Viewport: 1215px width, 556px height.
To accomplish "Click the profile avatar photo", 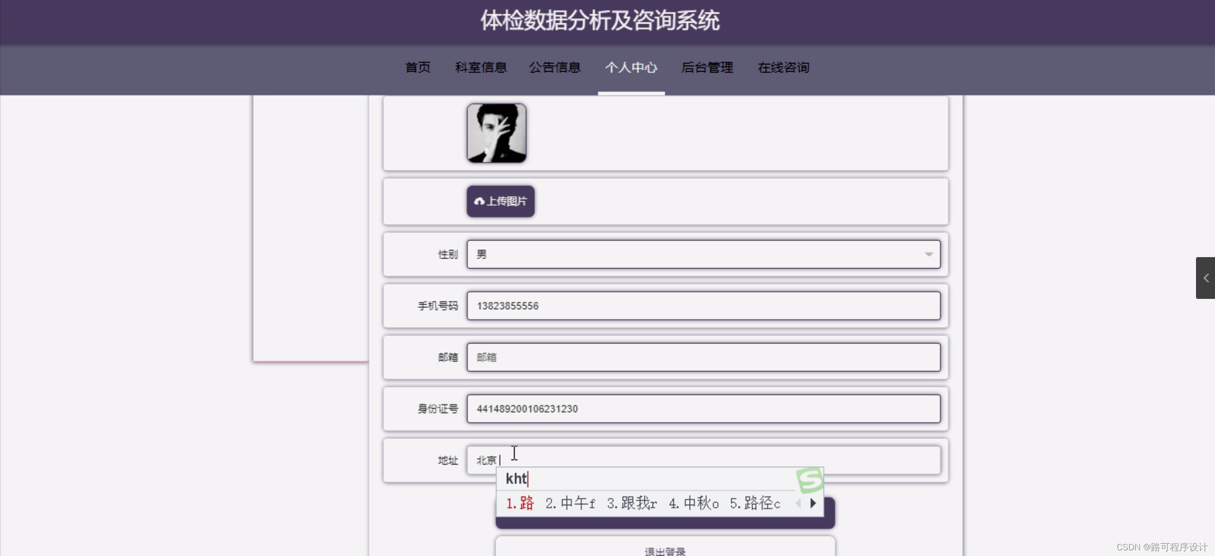I will click(x=496, y=133).
